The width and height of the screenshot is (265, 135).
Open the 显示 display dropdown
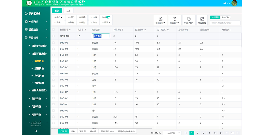coord(106,22)
